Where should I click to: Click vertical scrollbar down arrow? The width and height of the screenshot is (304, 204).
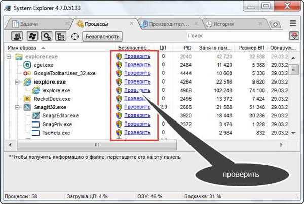[x=293, y=133]
